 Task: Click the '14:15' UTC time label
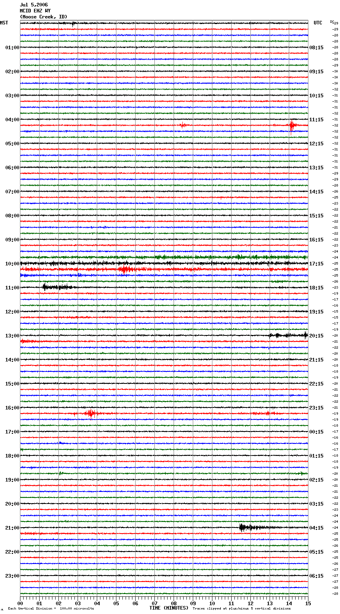coord(316,192)
